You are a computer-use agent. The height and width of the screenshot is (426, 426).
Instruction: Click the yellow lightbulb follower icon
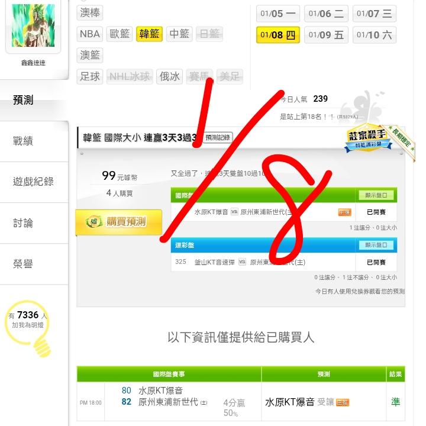(x=28, y=328)
